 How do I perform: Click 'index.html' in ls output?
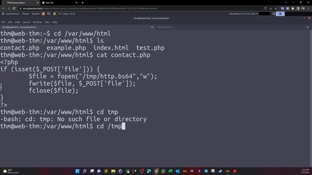coord(111,48)
